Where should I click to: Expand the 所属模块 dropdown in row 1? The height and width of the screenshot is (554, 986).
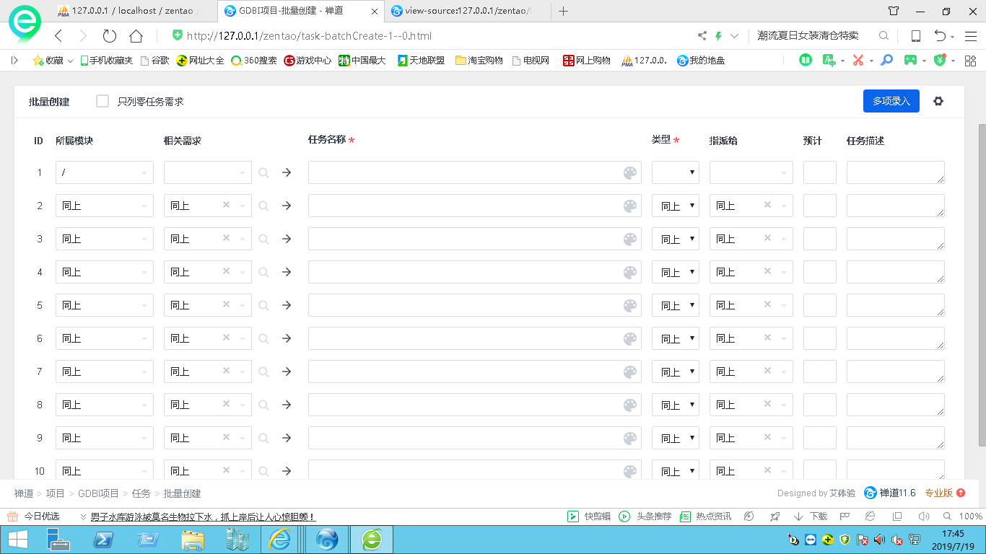[105, 172]
